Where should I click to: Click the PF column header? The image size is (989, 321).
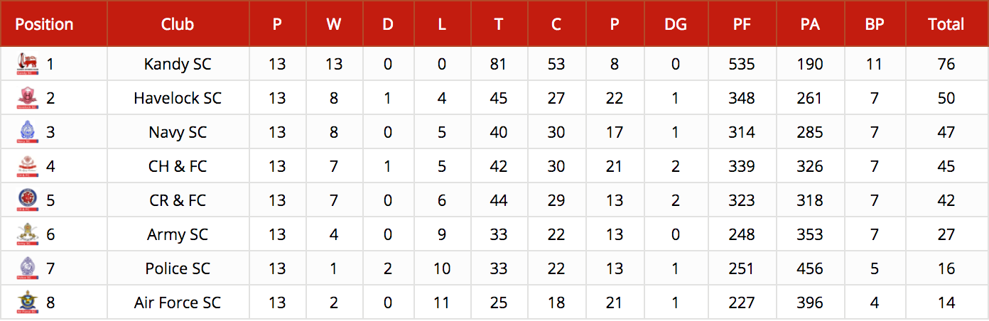(742, 24)
